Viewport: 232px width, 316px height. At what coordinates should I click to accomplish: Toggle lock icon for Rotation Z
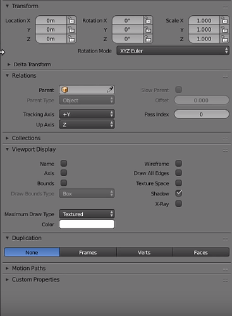click(x=148, y=39)
